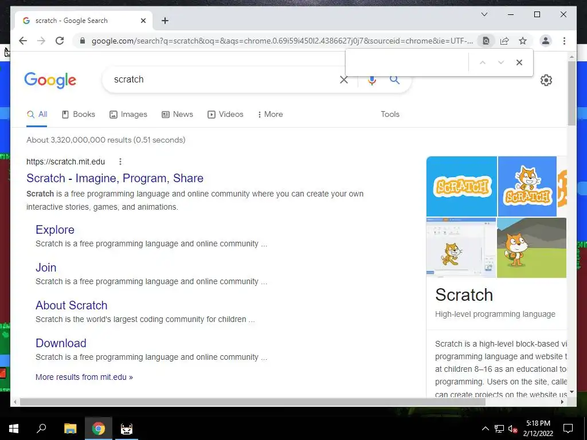Open the taskbar clock showing 5:18 PM
The height and width of the screenshot is (440, 587).
[x=538, y=429]
